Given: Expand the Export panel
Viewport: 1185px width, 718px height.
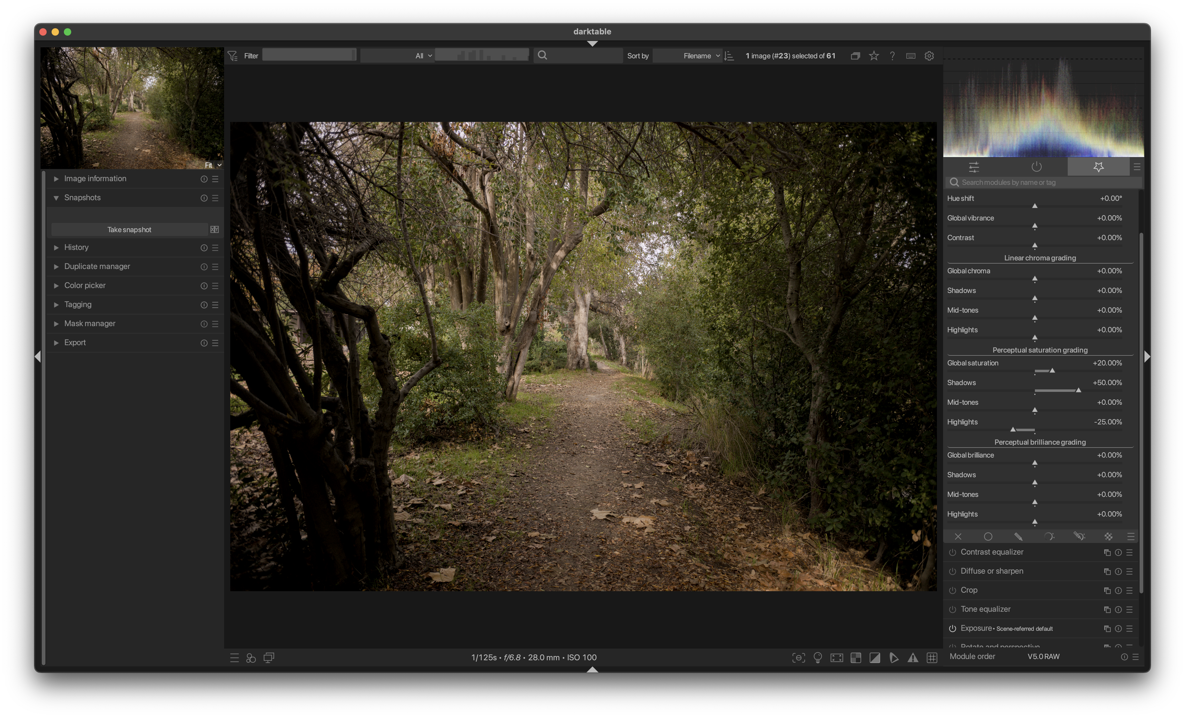Looking at the screenshot, I should click(75, 343).
